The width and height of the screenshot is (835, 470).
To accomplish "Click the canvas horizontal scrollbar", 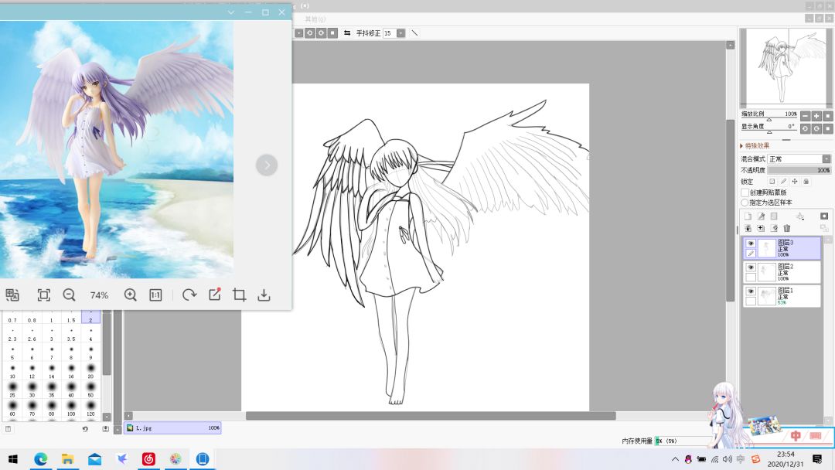I will pos(431,416).
